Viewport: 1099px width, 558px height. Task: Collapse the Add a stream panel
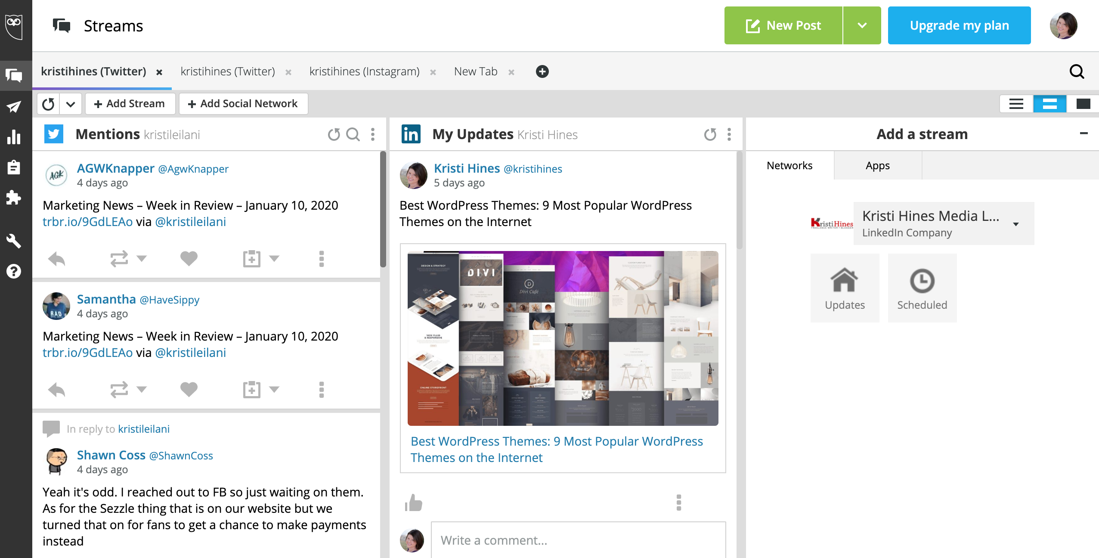tap(1084, 134)
